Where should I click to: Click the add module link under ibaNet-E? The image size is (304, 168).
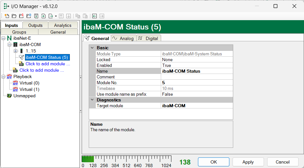[x=42, y=70]
